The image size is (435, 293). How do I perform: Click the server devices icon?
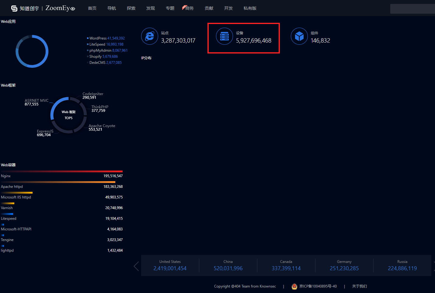pyautogui.click(x=224, y=36)
